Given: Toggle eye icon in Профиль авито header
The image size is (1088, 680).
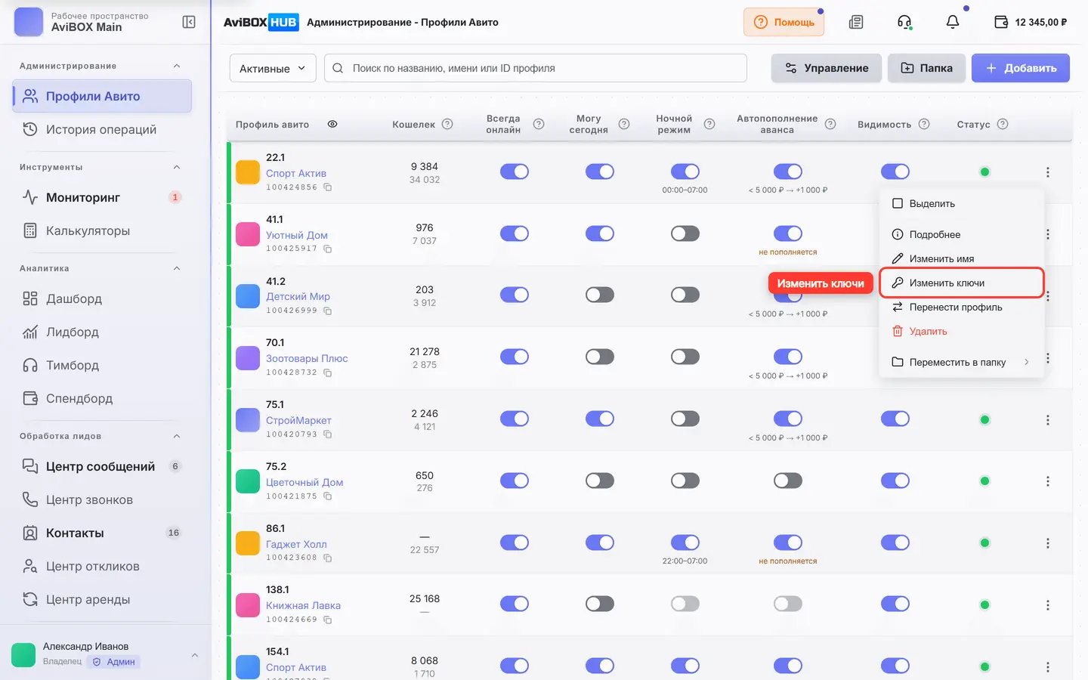Looking at the screenshot, I should point(332,124).
